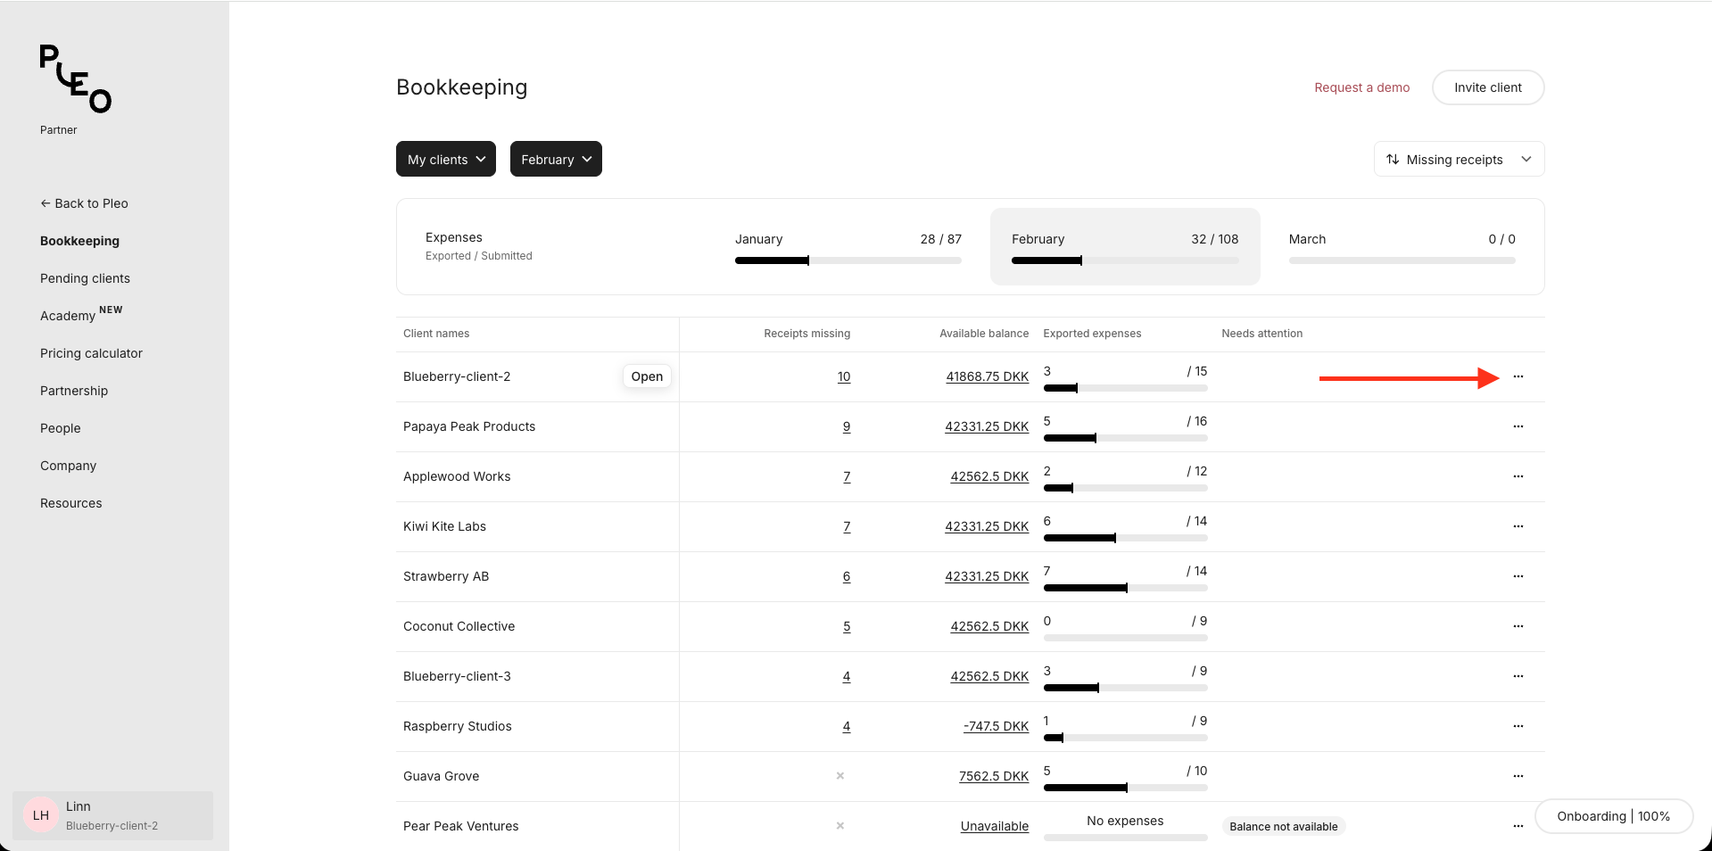Go back to Pleo
Viewport: 1712px width, 851px height.
click(84, 203)
